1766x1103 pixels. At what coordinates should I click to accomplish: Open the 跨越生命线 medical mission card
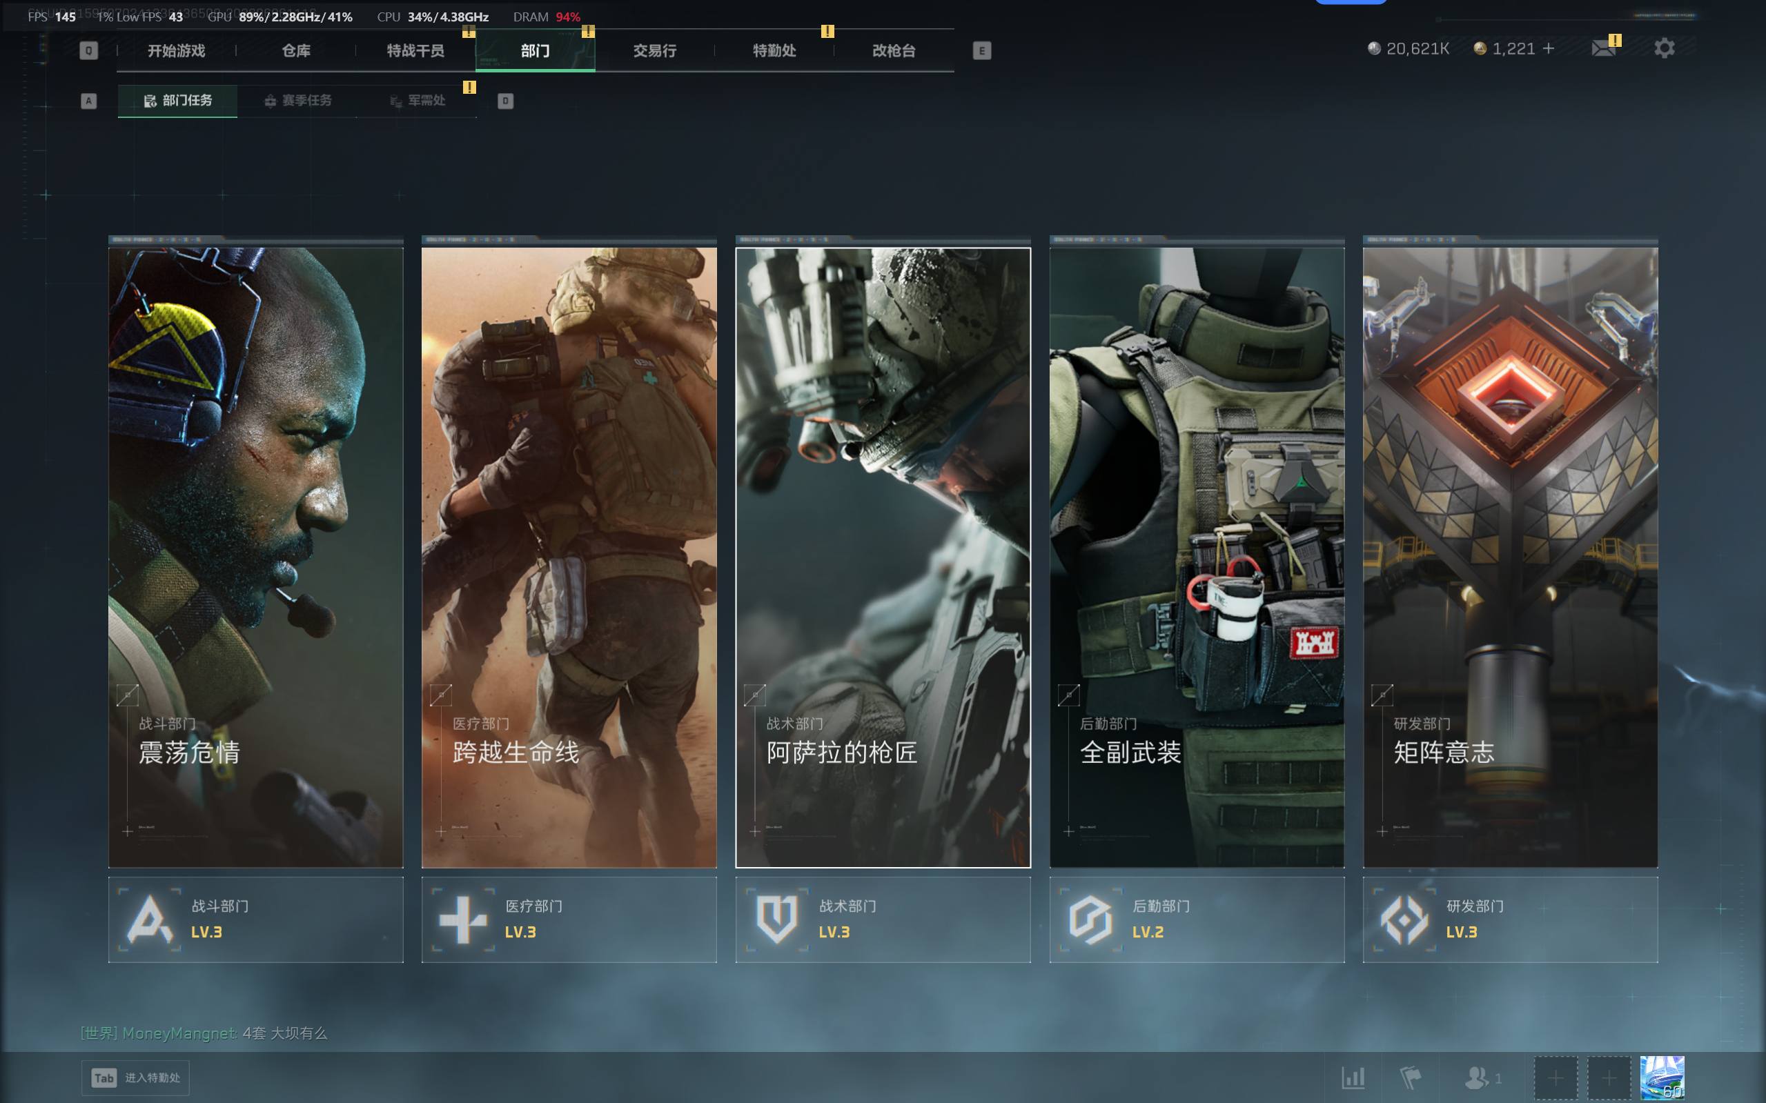tap(569, 557)
